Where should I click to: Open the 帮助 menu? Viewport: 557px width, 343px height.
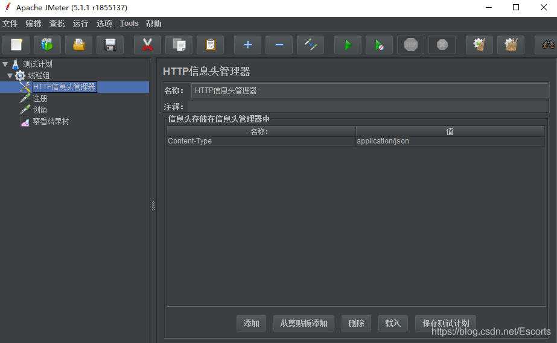pyautogui.click(x=153, y=24)
